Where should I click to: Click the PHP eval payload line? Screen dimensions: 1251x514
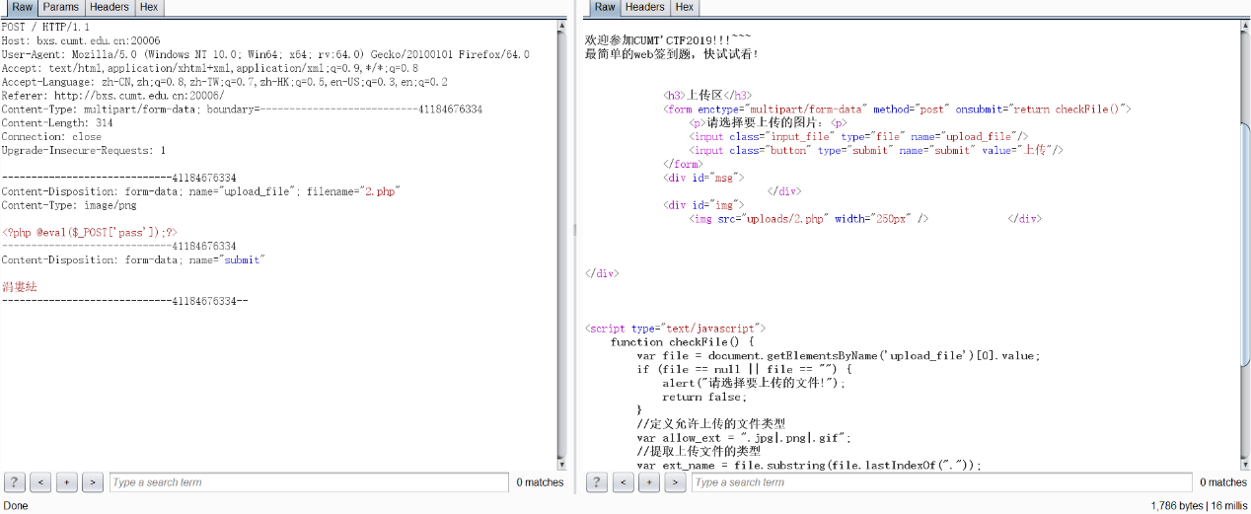pos(90,232)
